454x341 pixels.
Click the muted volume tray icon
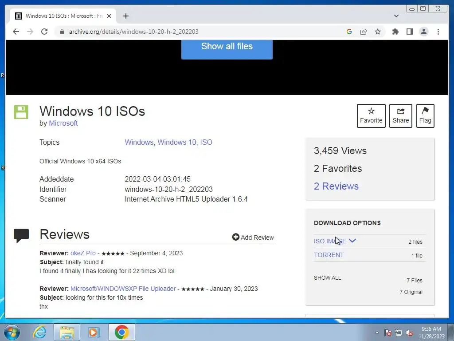(409, 333)
